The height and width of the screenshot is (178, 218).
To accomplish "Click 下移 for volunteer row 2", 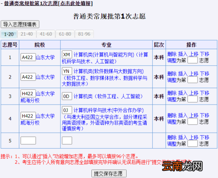I will [205, 73].
